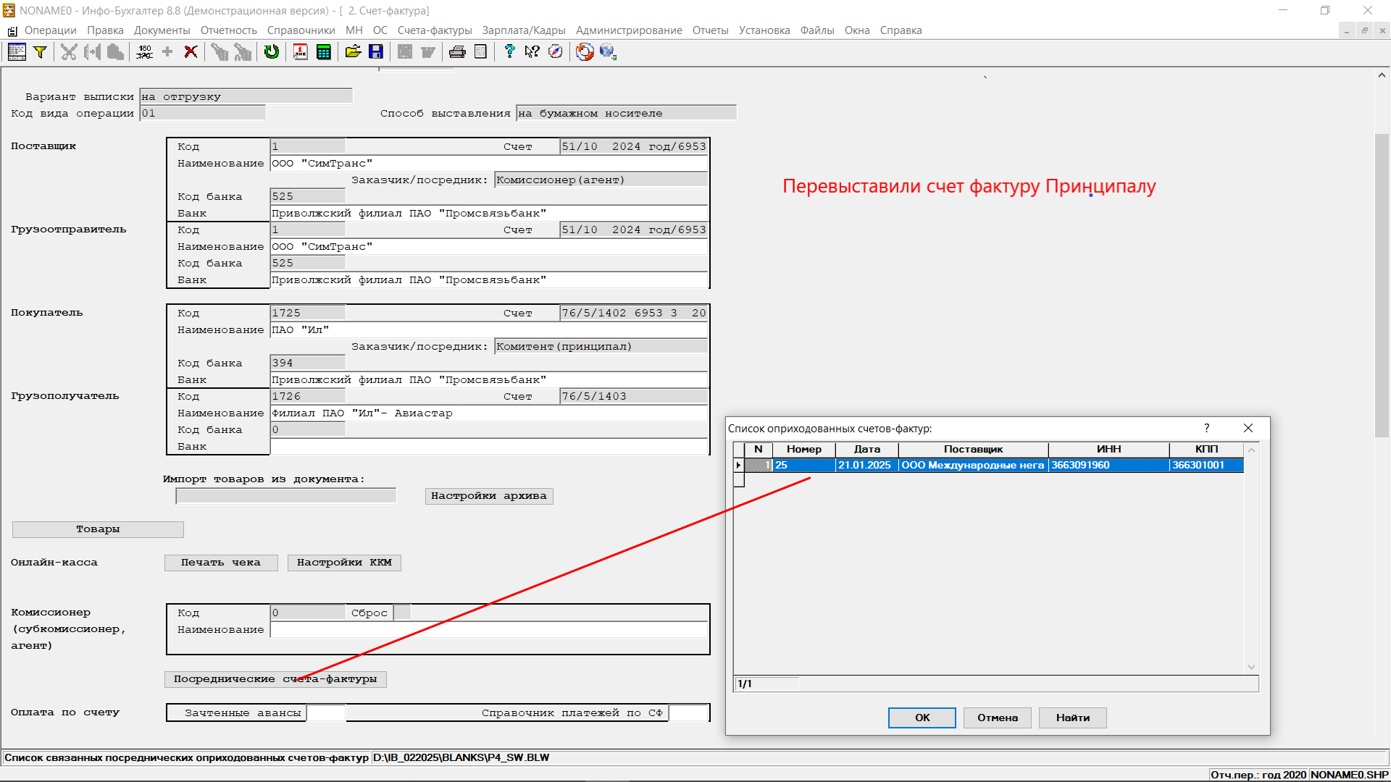Click the cyan question mark help icon
The height and width of the screenshot is (782, 1391).
[x=509, y=52]
